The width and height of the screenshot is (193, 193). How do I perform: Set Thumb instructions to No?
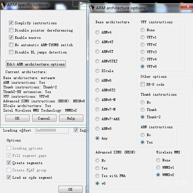pos(143,102)
